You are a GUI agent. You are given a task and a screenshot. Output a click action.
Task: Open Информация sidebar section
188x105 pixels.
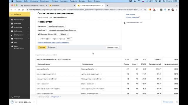pyautogui.click(x=19, y=39)
